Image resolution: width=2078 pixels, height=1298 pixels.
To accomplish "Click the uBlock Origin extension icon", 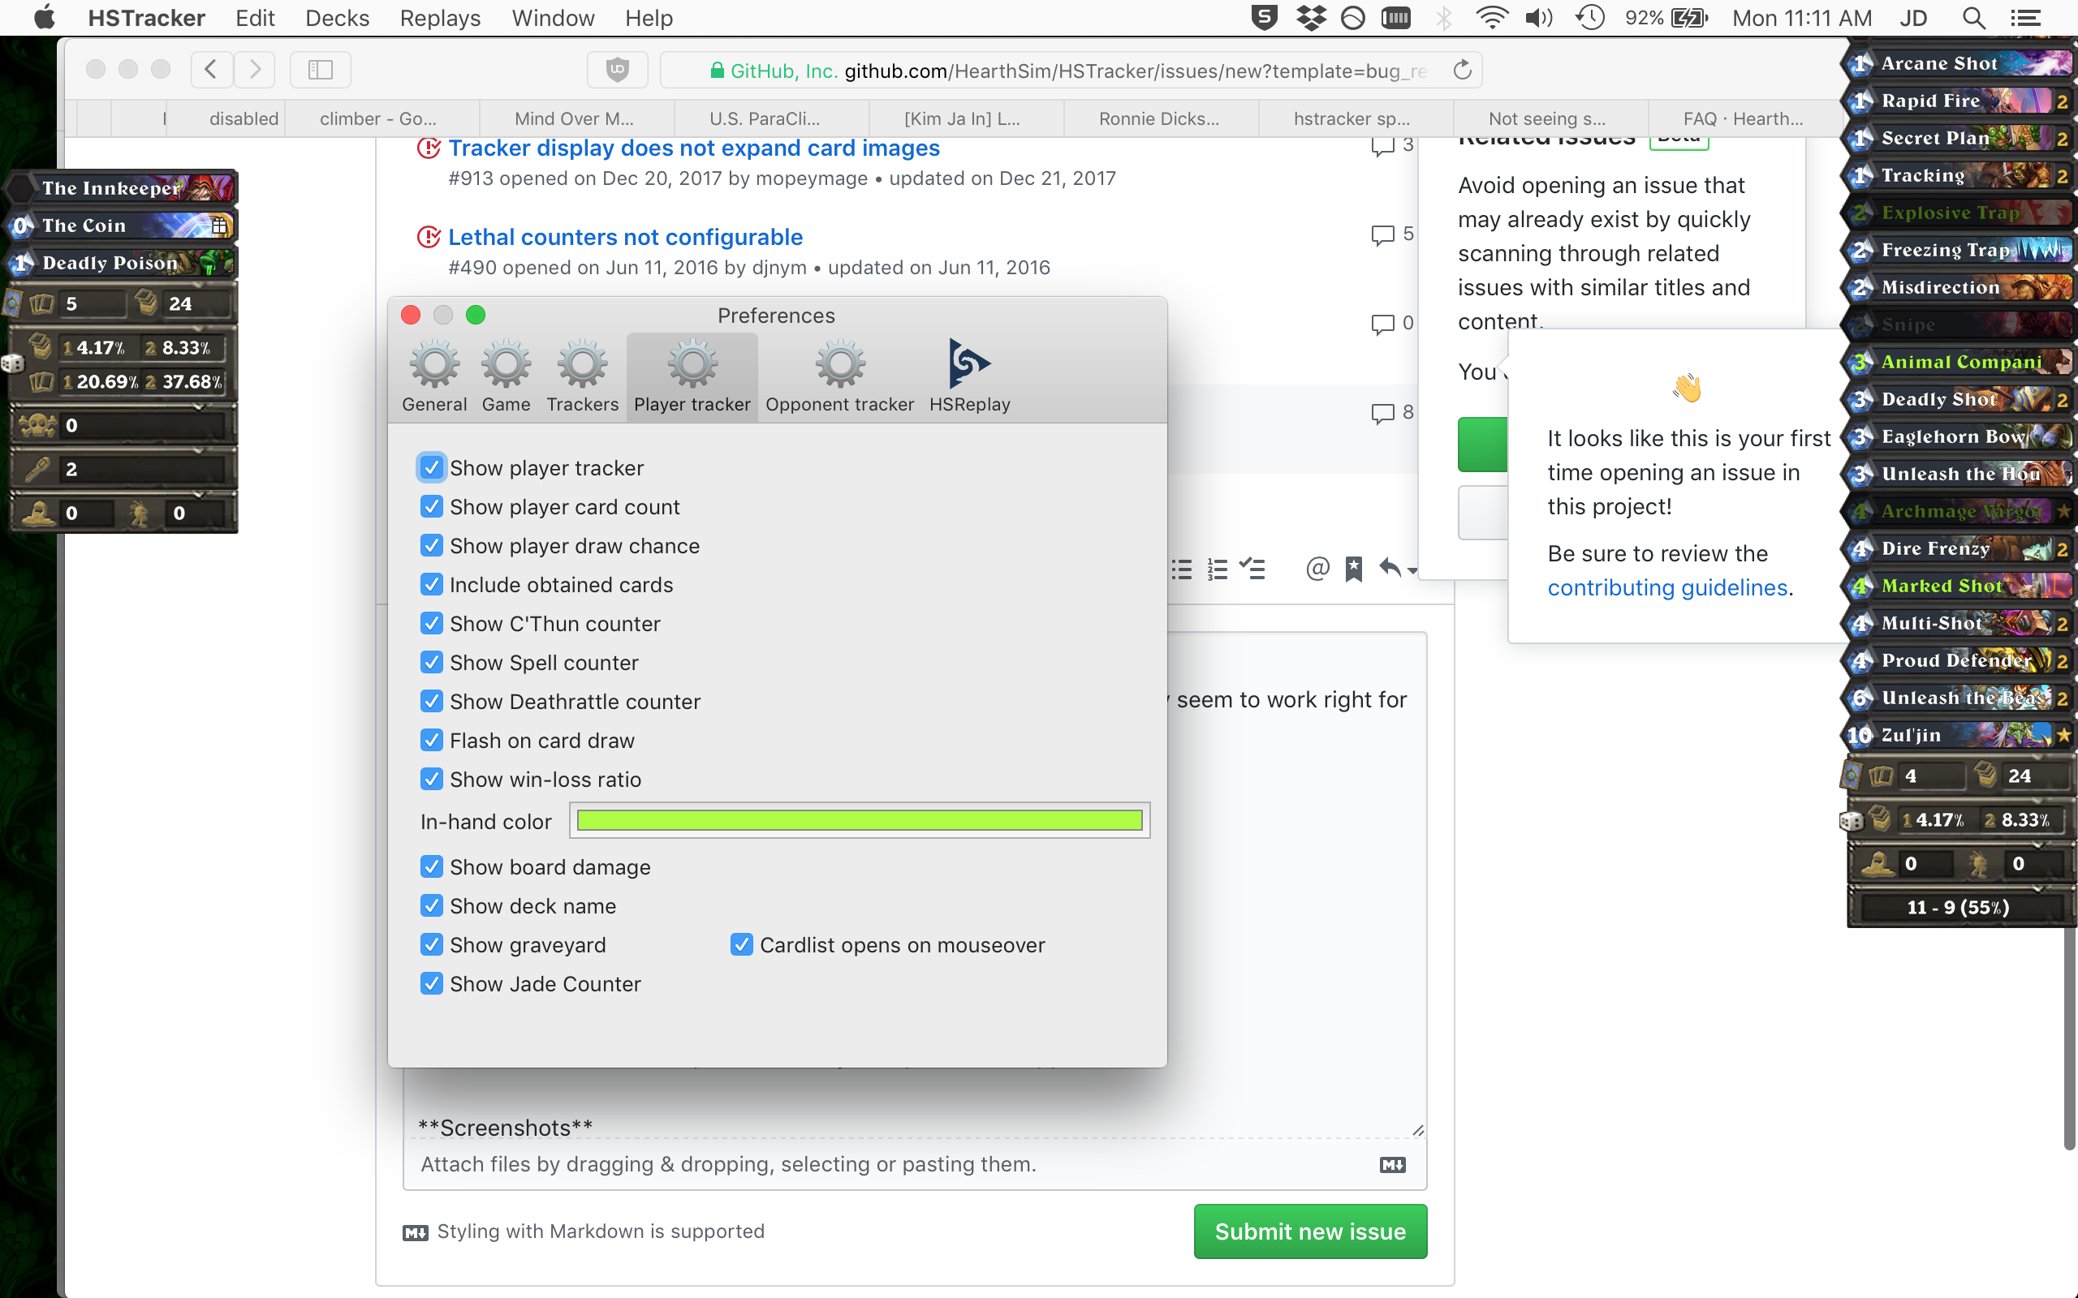I will (618, 70).
